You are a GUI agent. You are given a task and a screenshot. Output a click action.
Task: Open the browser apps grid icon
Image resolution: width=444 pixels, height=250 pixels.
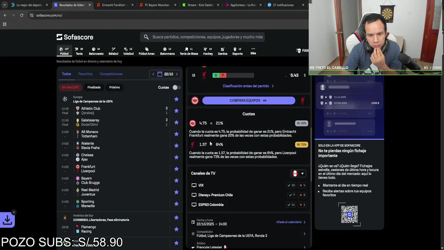[5, 24]
